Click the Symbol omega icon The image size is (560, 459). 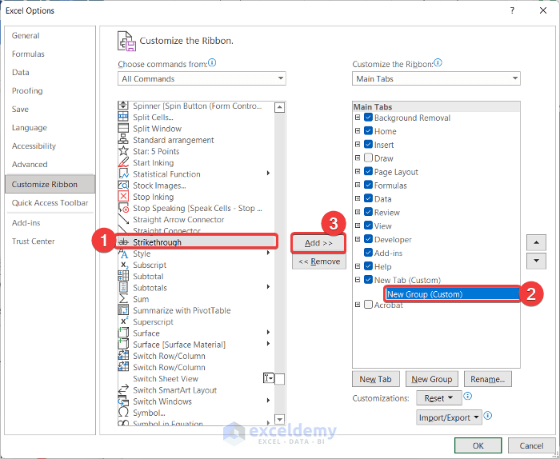(123, 413)
